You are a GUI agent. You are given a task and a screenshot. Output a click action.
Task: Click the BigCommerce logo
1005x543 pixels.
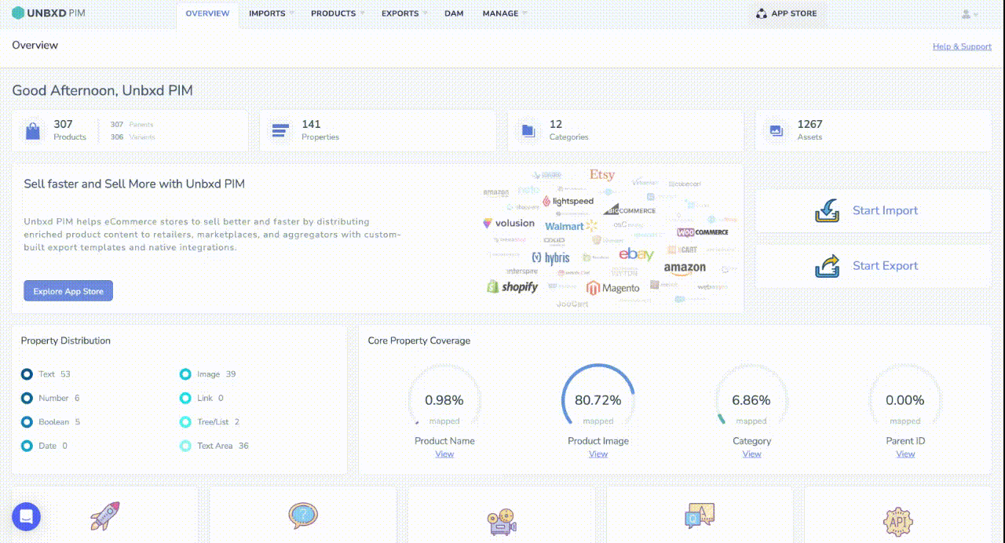point(630,210)
